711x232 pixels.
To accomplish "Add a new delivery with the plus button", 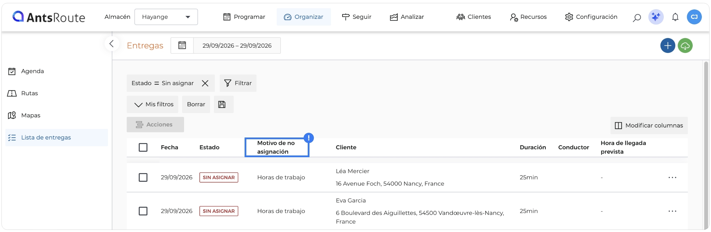I will [668, 46].
